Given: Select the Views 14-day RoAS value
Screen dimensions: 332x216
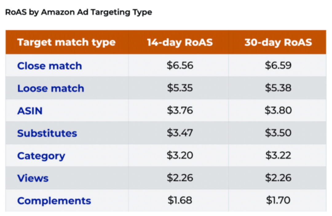Looking at the screenshot, I should tap(180, 178).
